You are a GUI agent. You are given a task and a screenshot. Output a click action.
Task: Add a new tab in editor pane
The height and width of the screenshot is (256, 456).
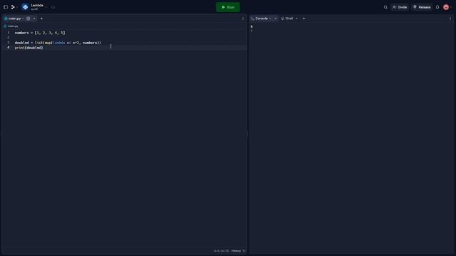pyautogui.click(x=41, y=18)
